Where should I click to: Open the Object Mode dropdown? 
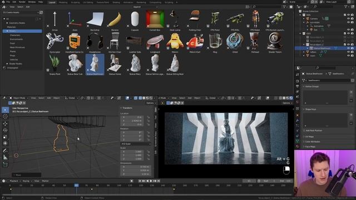pos(19,98)
